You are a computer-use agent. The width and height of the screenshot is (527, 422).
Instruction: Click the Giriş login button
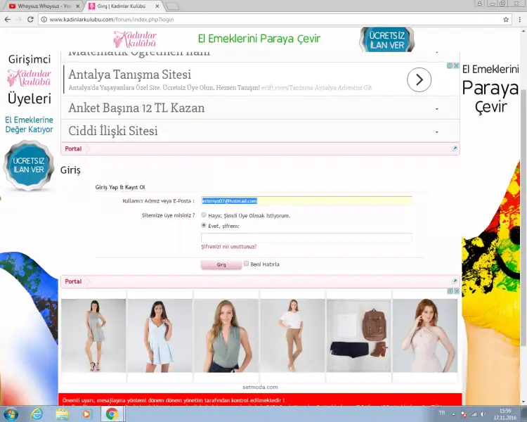click(x=221, y=264)
